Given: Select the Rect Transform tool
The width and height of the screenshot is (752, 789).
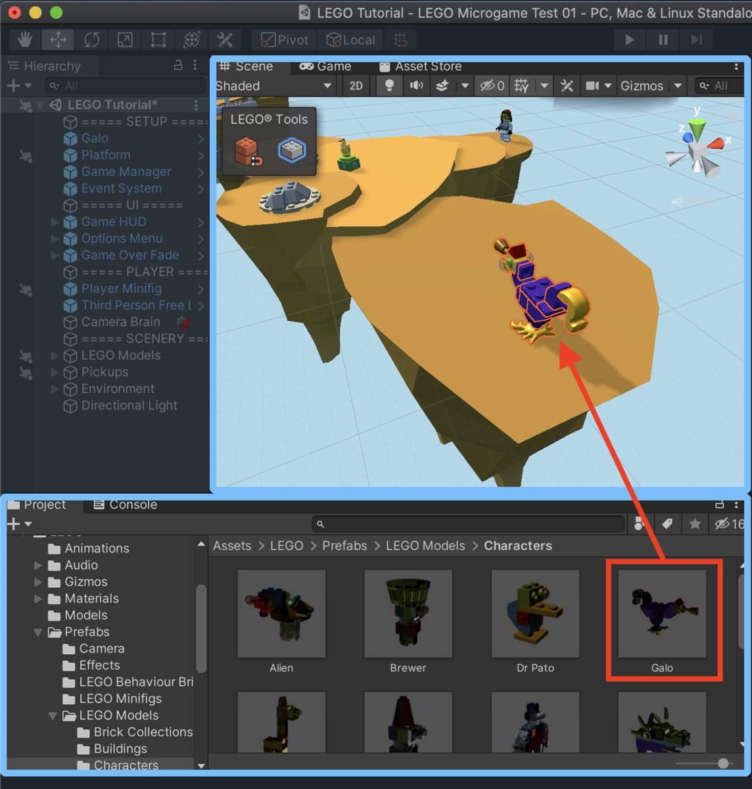Looking at the screenshot, I should pos(158,40).
